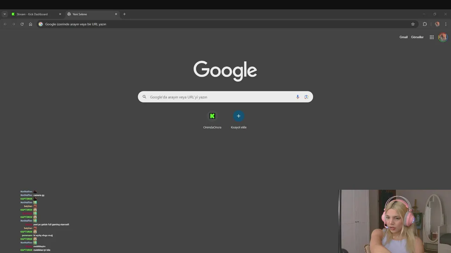Open the Google apps grid
This screenshot has height=253, width=451.
coord(432,37)
